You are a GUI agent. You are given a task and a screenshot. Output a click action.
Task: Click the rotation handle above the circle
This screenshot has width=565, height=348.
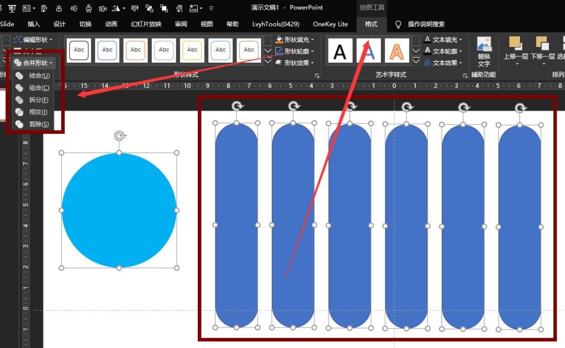[119, 136]
